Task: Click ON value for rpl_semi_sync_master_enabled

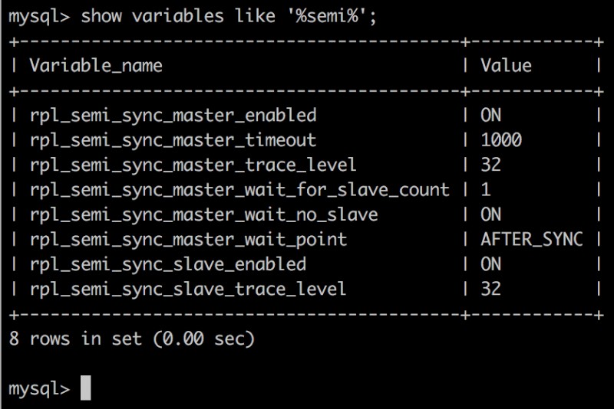Action: click(491, 115)
